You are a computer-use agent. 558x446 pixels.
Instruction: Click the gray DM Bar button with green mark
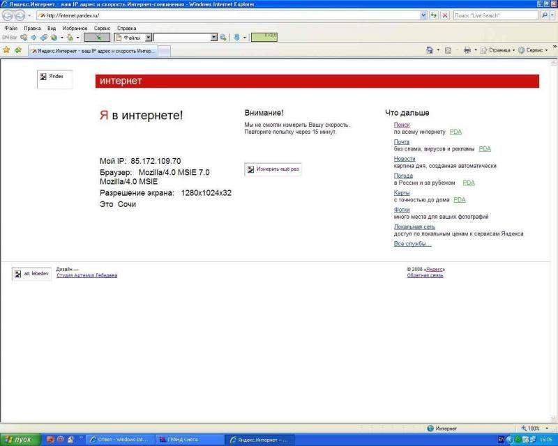pyautogui.click(x=97, y=38)
